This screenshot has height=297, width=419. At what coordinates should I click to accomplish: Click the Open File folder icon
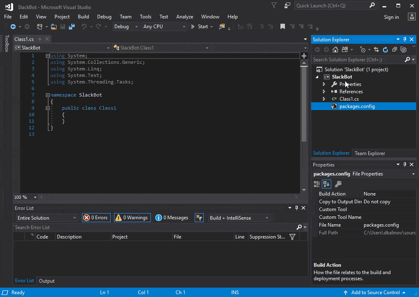(54, 27)
